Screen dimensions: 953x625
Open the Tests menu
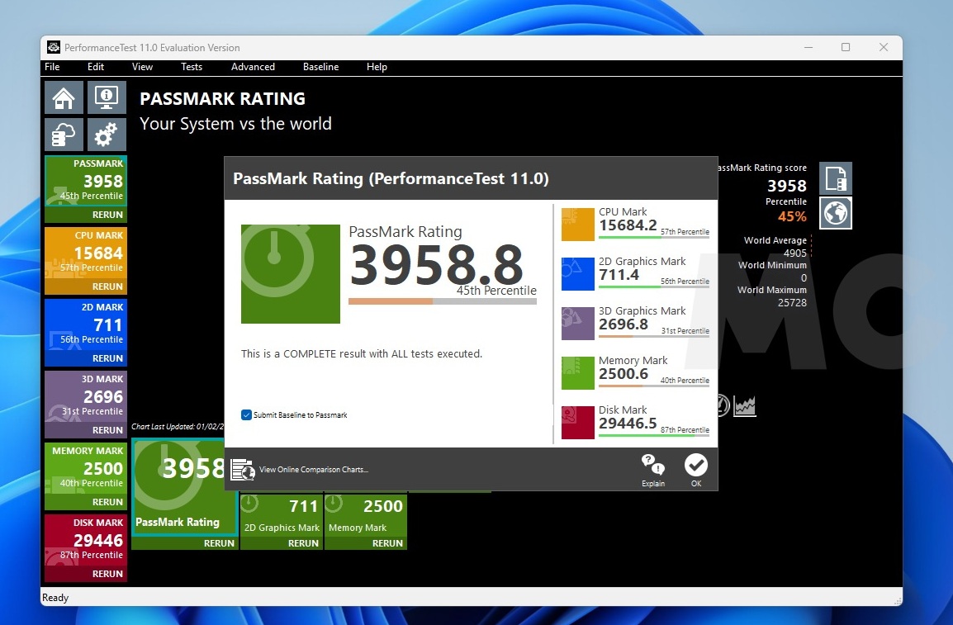192,67
